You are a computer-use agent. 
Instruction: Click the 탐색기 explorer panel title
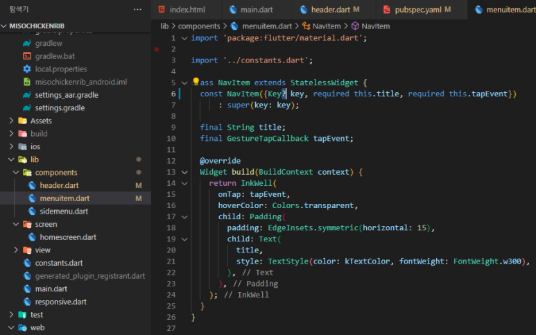pos(19,10)
